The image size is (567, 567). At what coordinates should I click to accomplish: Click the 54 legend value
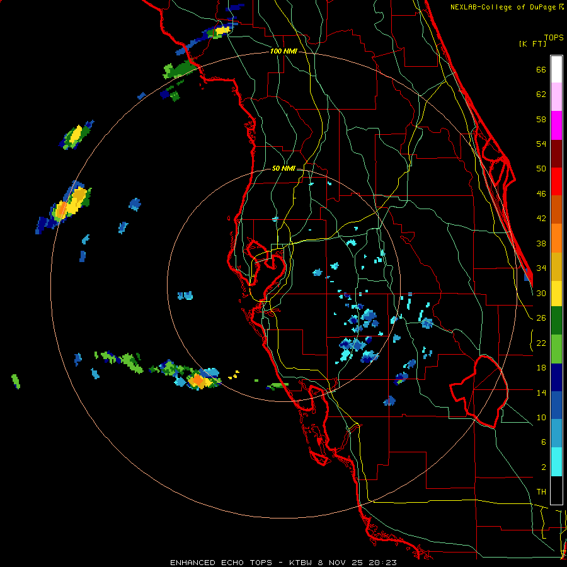(541, 144)
